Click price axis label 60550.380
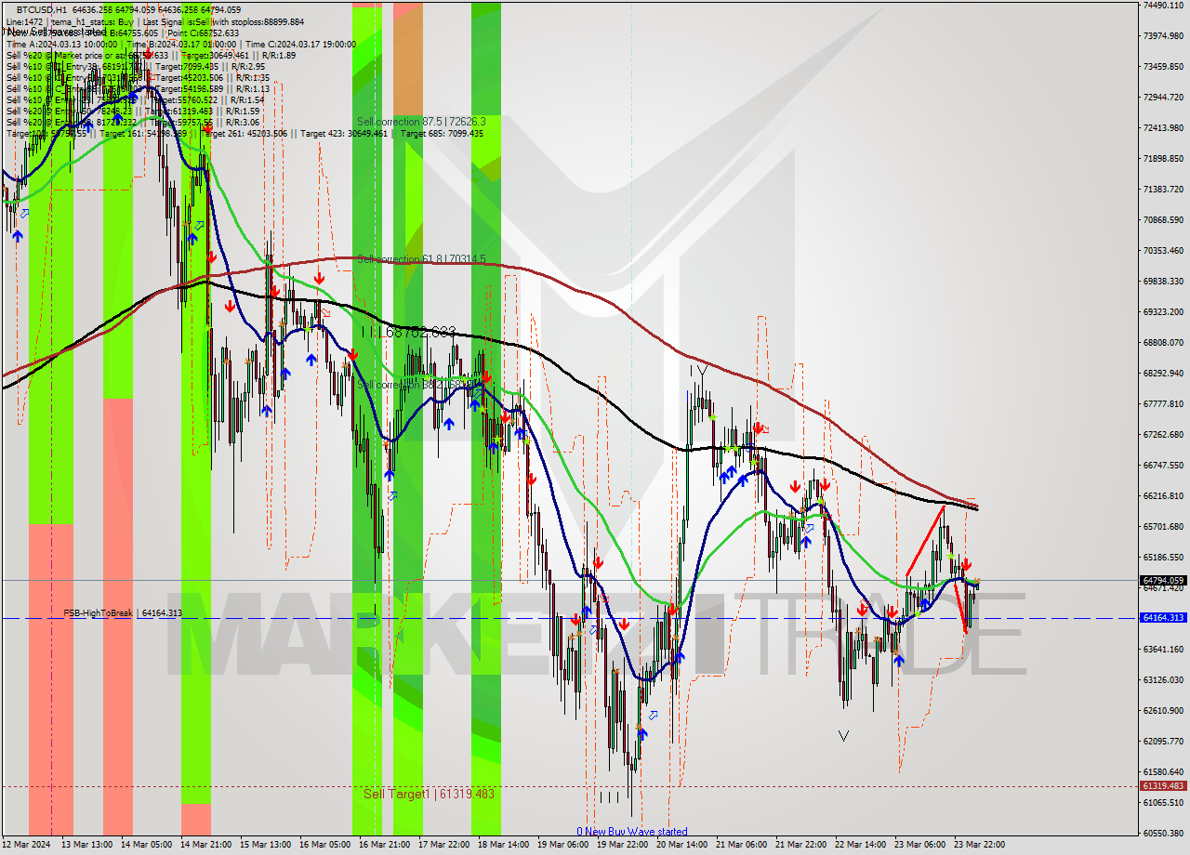Viewport: 1190px width, 855px height. (1163, 833)
